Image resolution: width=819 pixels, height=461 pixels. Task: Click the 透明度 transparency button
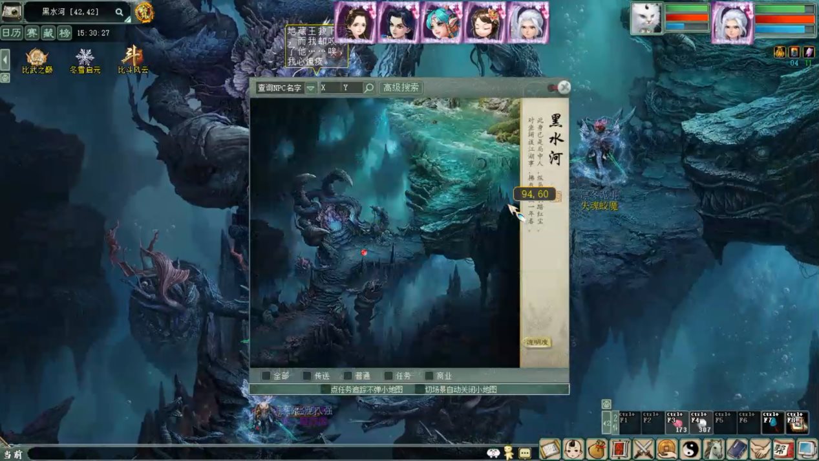coord(537,342)
